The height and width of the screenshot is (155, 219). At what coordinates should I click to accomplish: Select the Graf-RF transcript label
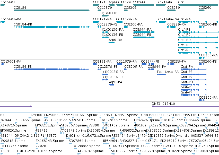(184, 50)
